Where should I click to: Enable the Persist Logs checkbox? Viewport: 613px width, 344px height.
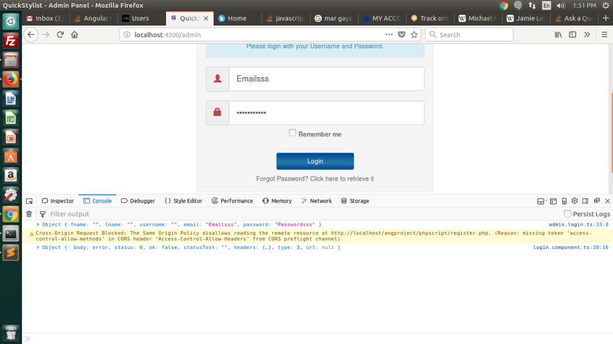[568, 214]
